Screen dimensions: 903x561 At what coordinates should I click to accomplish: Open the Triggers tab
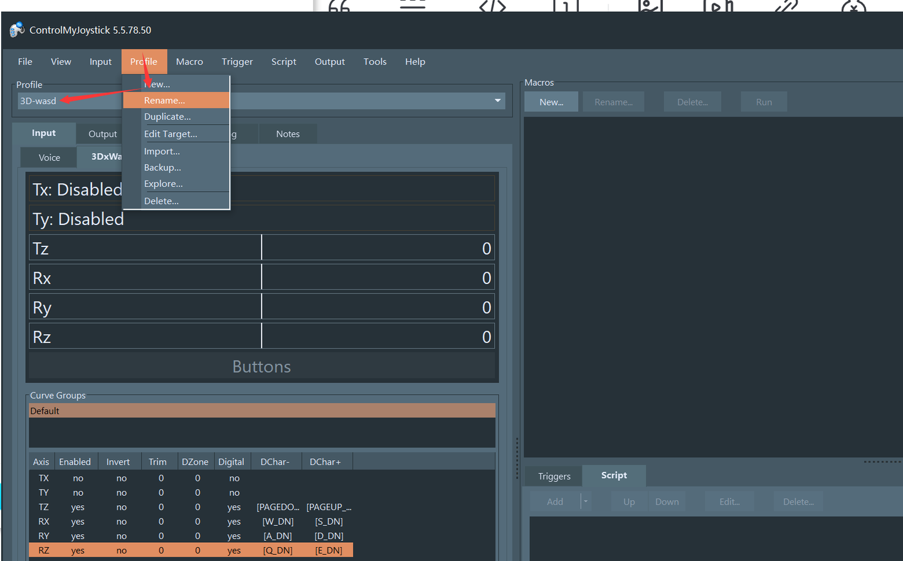554,476
